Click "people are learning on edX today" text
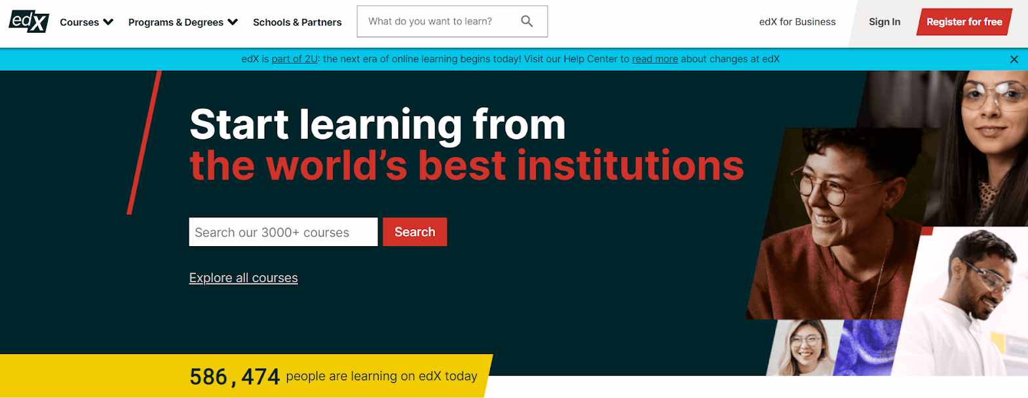This screenshot has width=1028, height=398. [x=381, y=376]
